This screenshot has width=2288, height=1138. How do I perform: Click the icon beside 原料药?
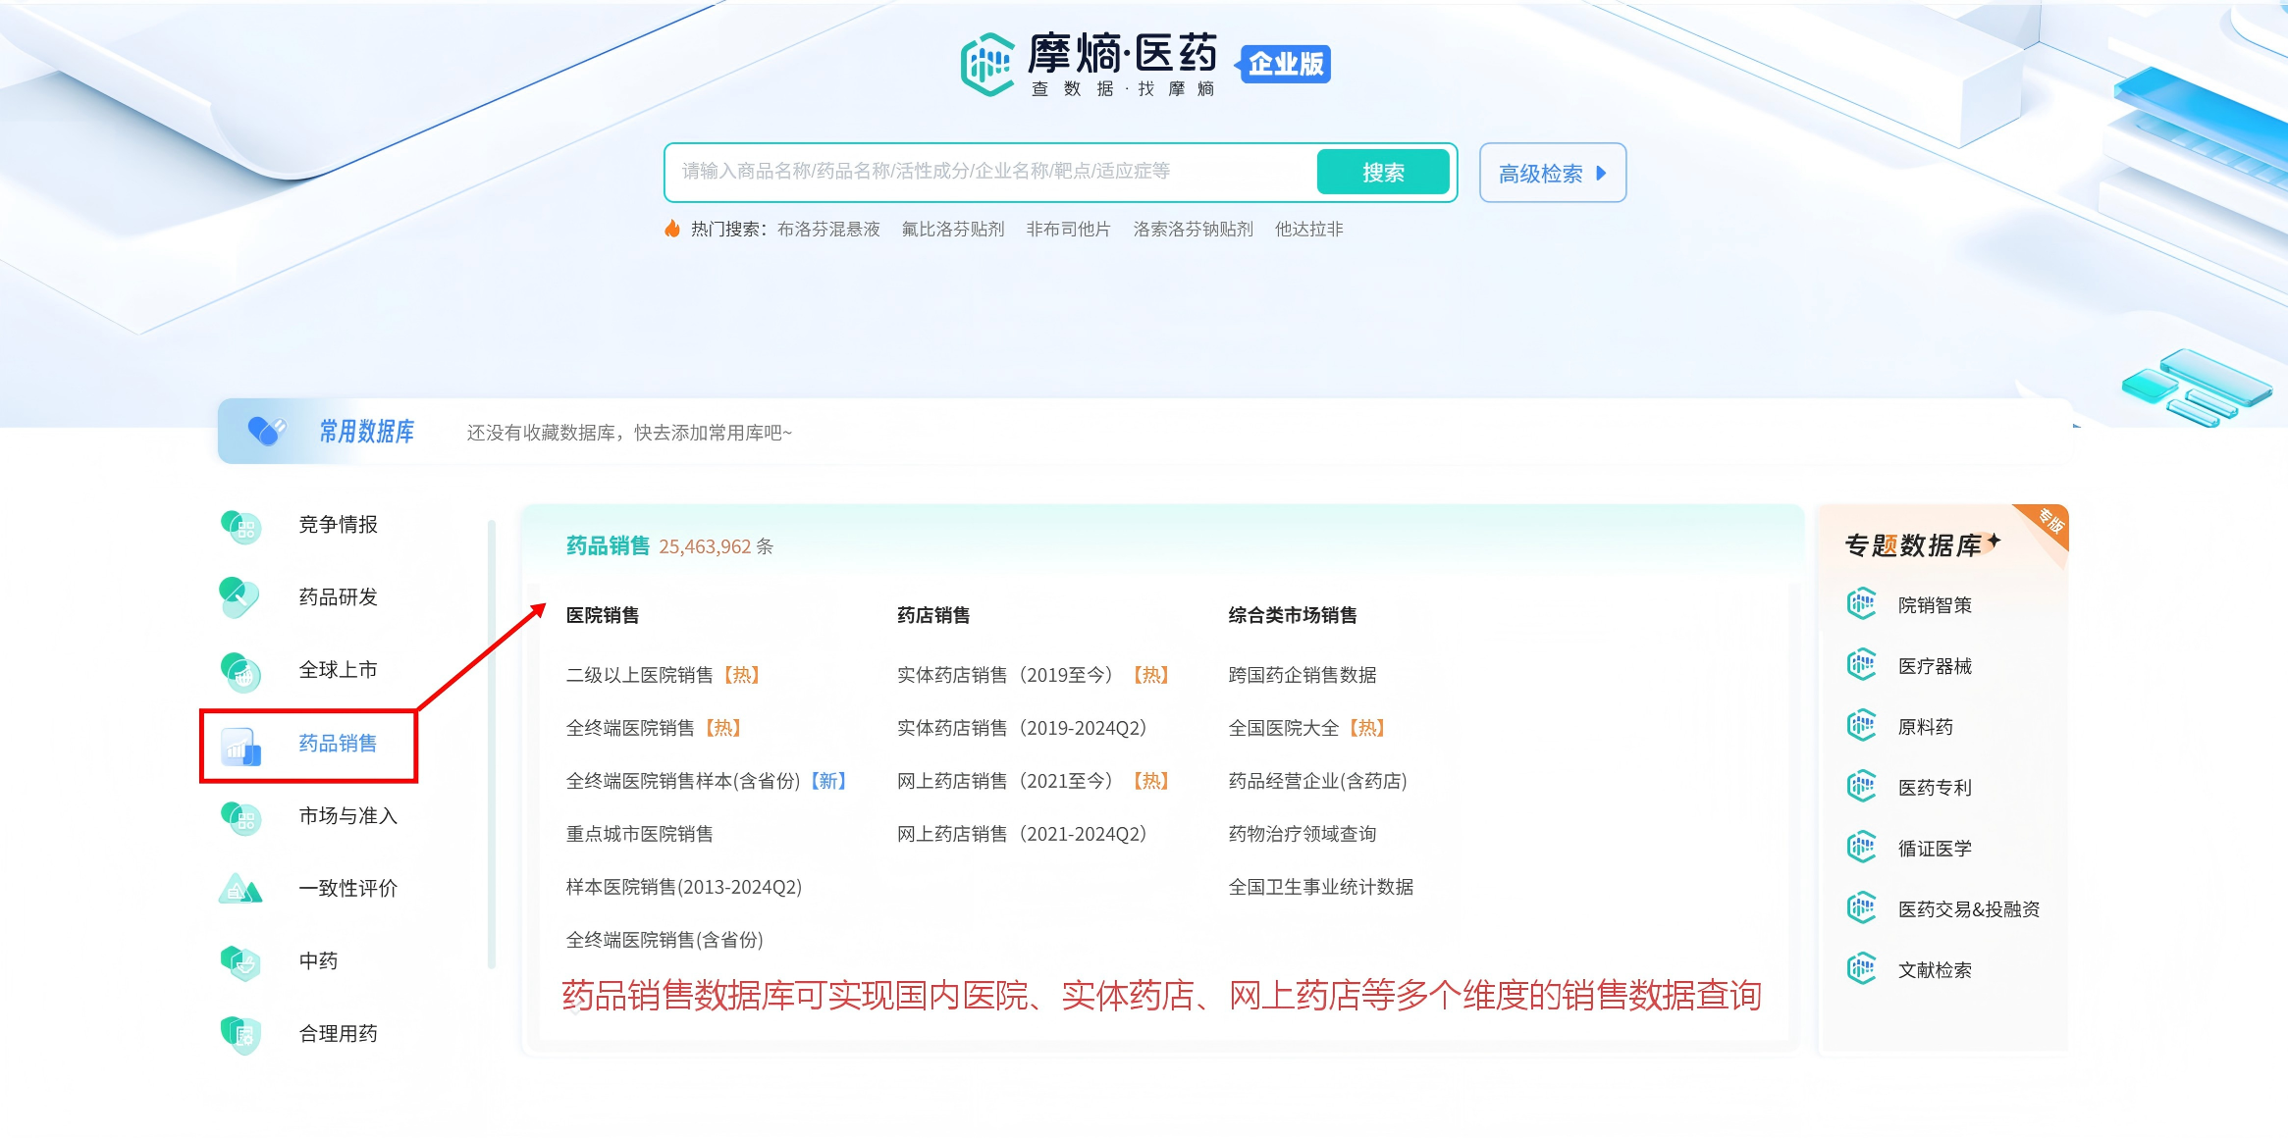tap(1861, 726)
